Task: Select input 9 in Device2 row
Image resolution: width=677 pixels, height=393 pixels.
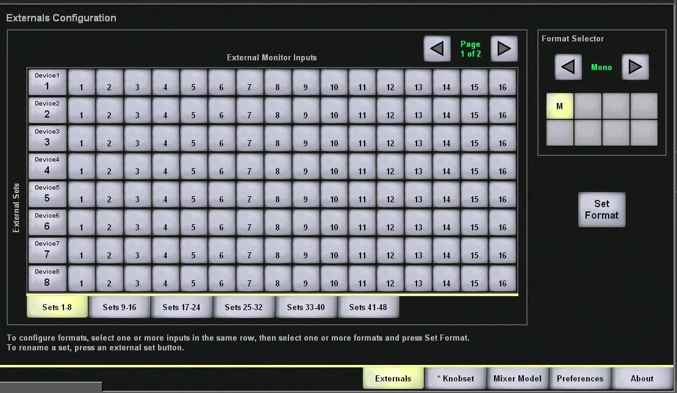Action: point(306,110)
